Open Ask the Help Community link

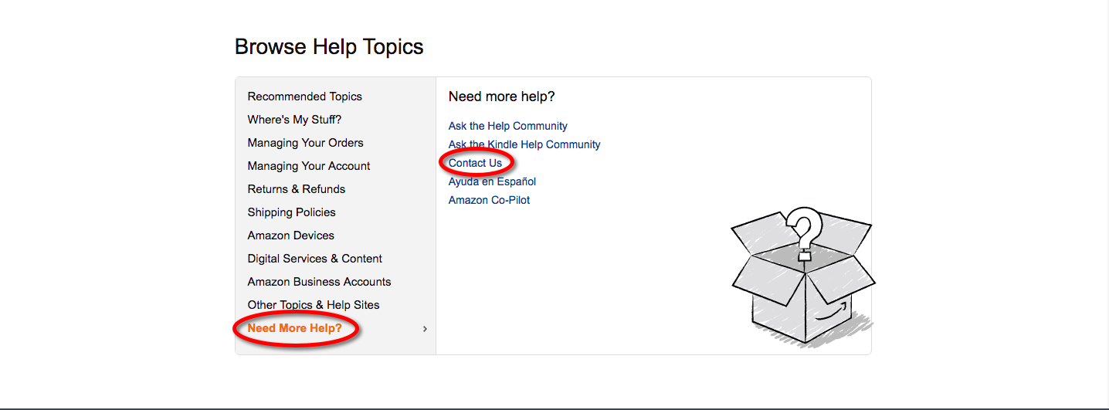coord(508,126)
